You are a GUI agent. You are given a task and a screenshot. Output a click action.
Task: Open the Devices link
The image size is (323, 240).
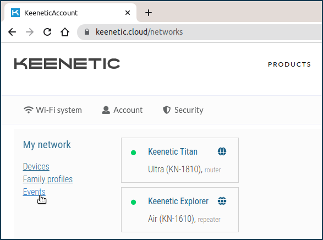(36, 166)
